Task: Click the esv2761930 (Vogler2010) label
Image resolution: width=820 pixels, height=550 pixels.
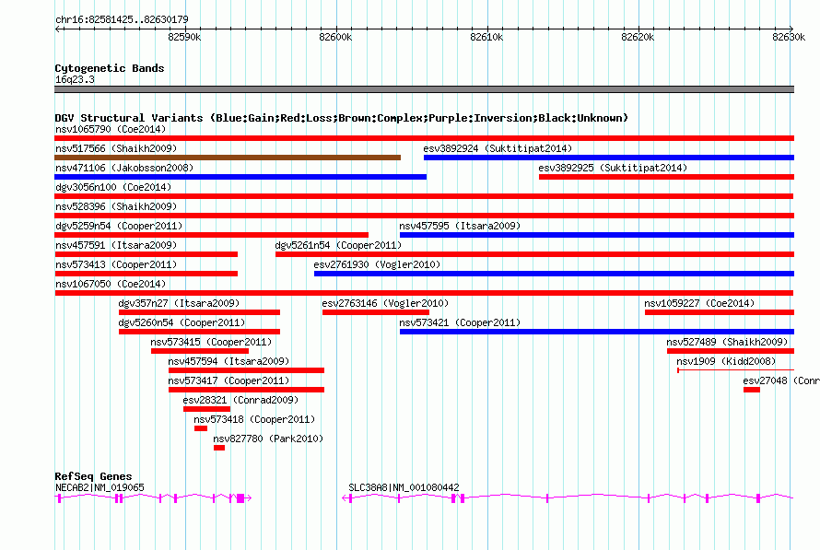Action: tap(377, 264)
